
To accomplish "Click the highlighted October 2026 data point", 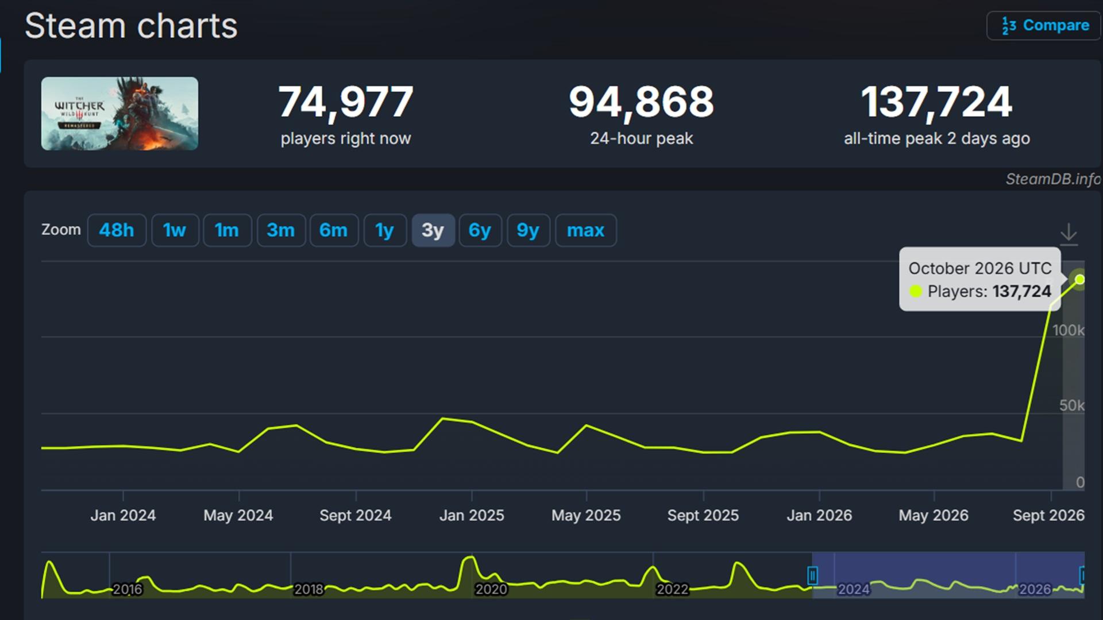I will [1079, 279].
